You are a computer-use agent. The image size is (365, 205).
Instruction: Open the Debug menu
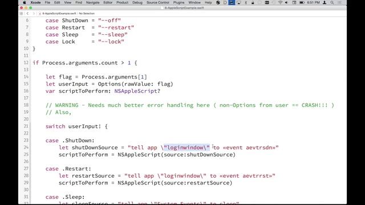point(137,2)
